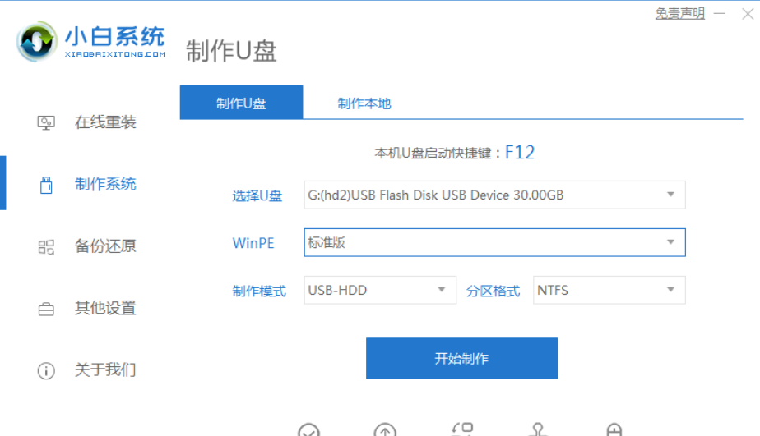The width and height of the screenshot is (760, 436).
Task: Click the 关于我们 info icon
Action: [46, 370]
